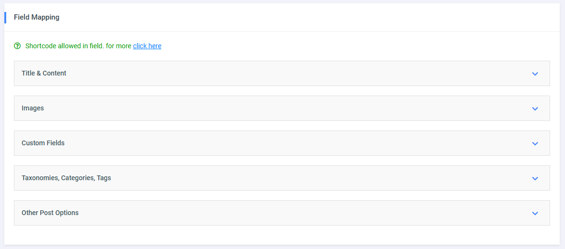Click the word "Content" in first section title
Image resolution: width=565 pixels, height=249 pixels.
tap(55, 73)
